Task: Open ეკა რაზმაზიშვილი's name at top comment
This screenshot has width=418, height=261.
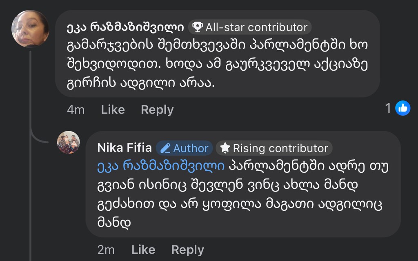Action: (125, 27)
